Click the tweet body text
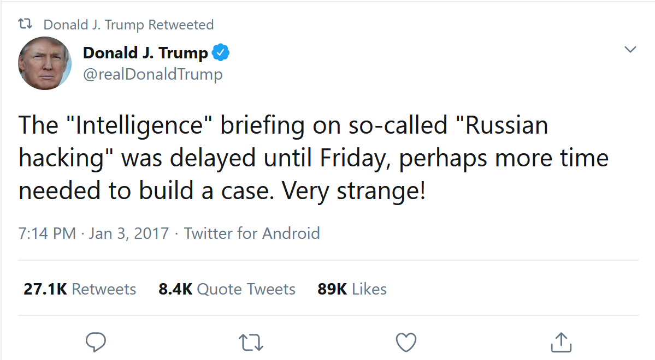The width and height of the screenshot is (655, 360). point(314,158)
